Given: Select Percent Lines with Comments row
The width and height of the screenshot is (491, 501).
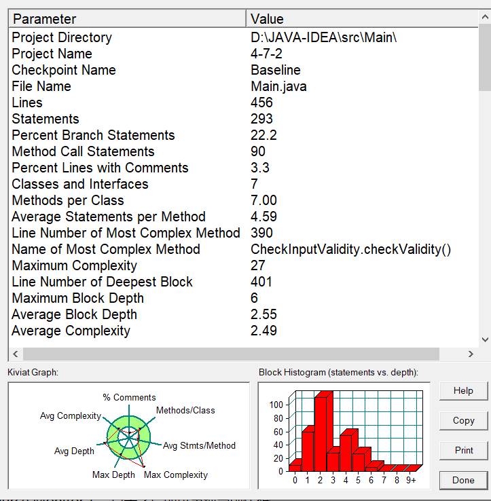Looking at the screenshot, I should point(244,168).
